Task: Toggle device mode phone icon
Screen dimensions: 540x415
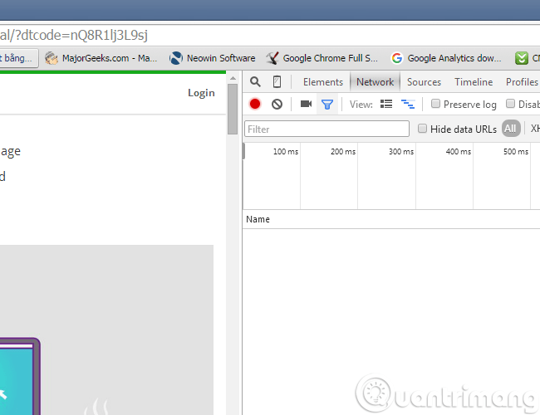Action: pos(277,82)
